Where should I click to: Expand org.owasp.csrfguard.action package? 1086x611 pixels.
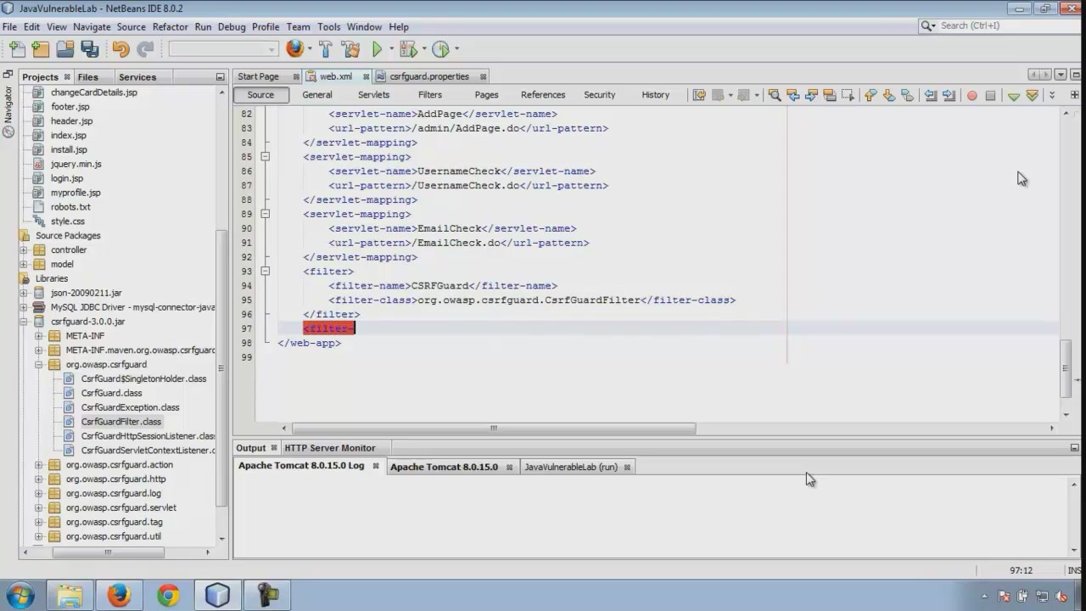point(38,465)
